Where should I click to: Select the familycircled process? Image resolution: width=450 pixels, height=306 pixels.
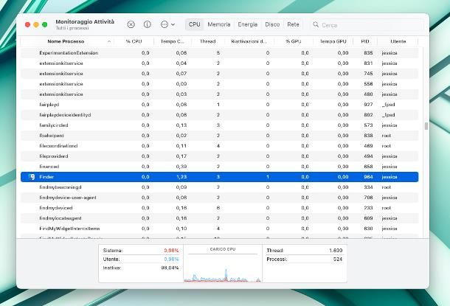click(220, 125)
